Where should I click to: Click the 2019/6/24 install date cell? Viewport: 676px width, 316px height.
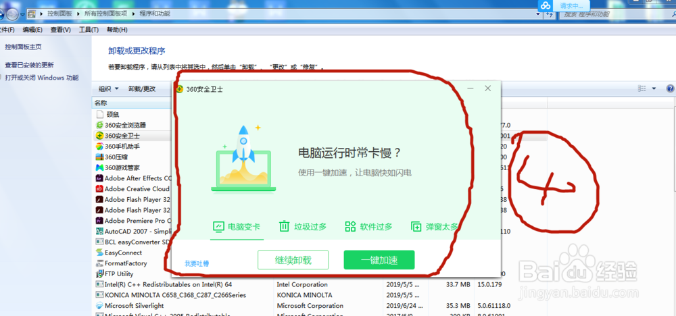click(x=403, y=306)
